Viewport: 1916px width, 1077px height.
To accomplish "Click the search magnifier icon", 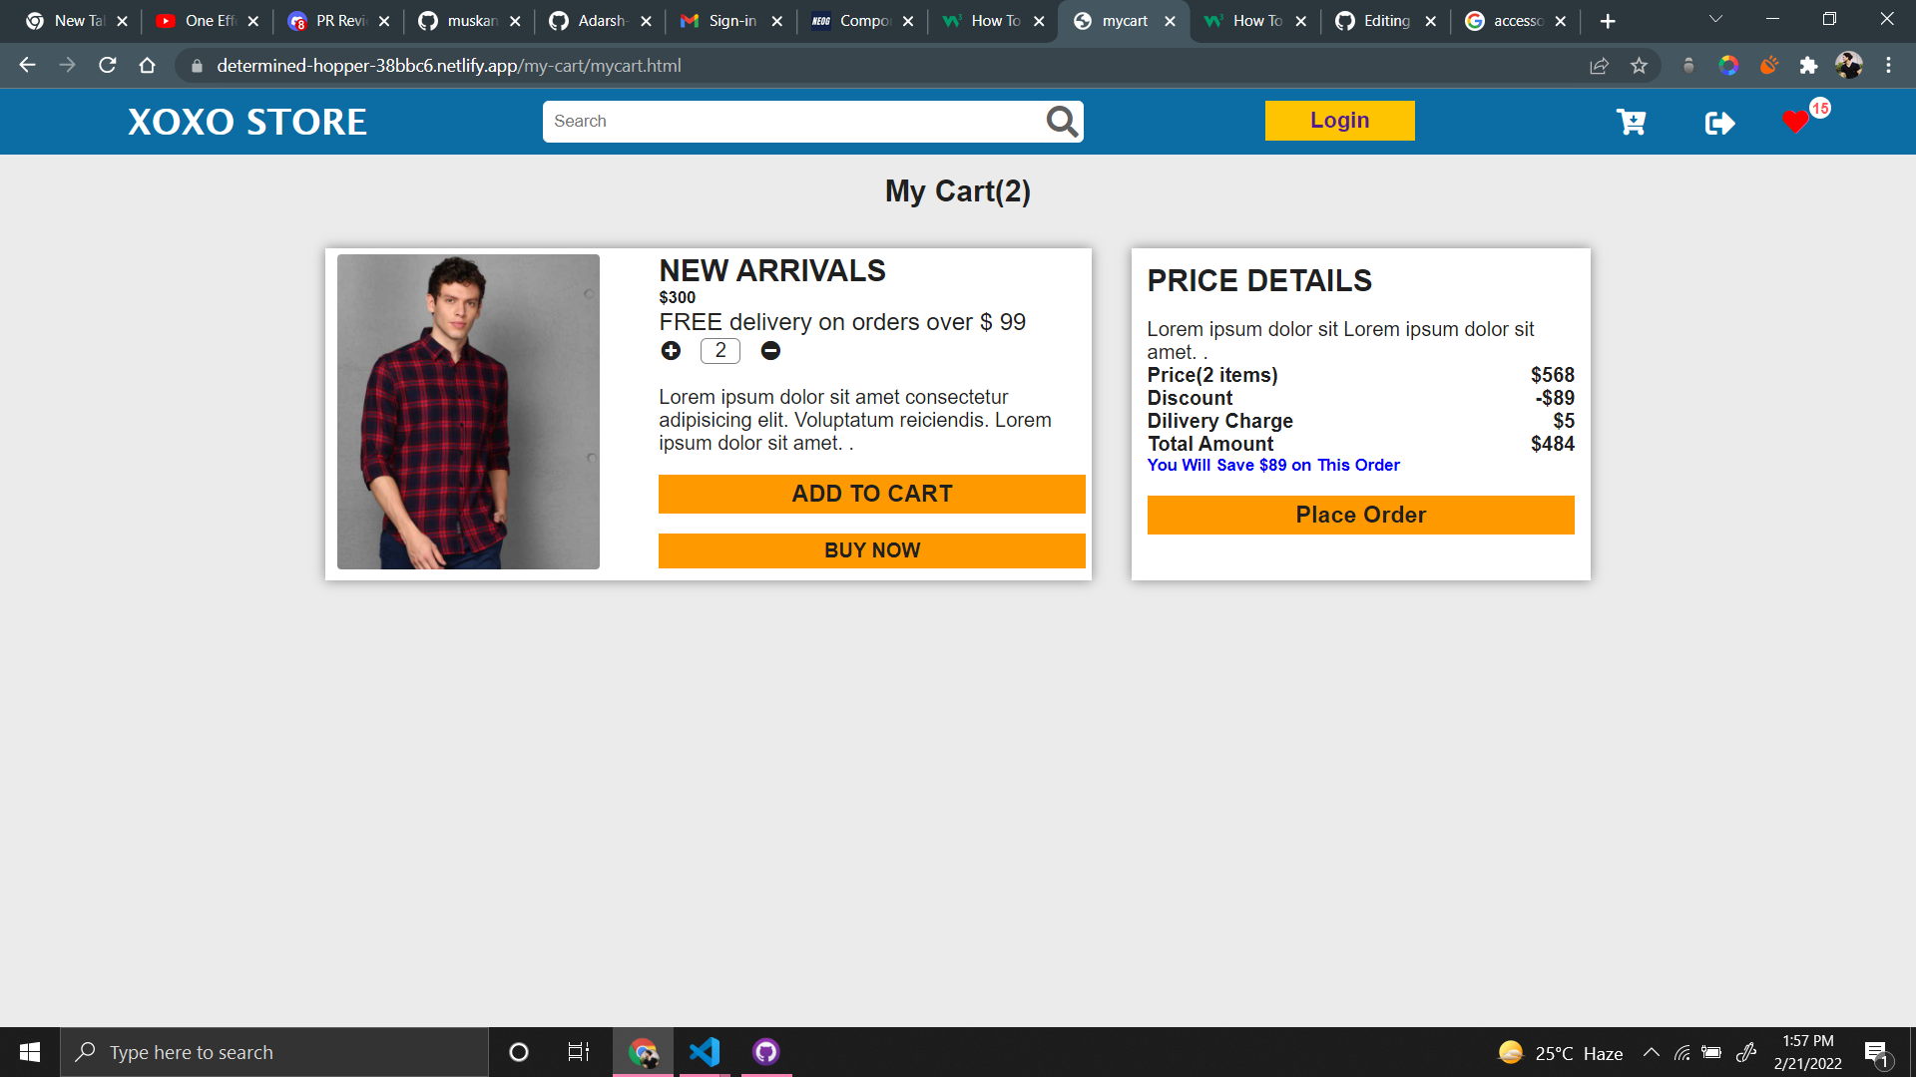I will pos(1060,121).
